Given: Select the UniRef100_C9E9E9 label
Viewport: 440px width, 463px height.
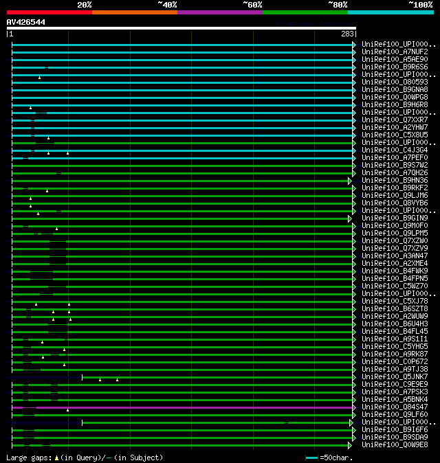Looking at the screenshot, I should [395, 385].
